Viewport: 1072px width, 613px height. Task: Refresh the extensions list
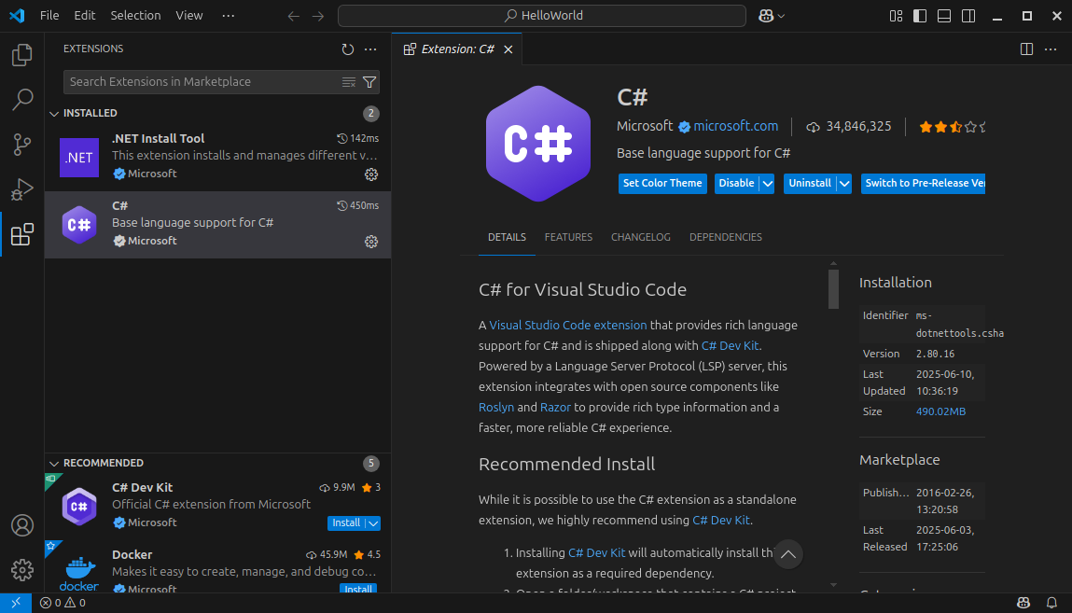(348, 49)
